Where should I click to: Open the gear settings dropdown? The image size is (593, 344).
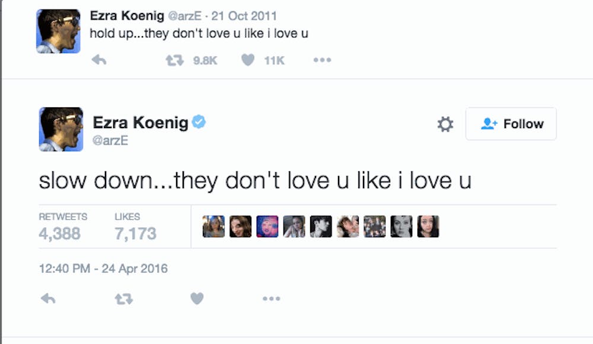point(445,124)
